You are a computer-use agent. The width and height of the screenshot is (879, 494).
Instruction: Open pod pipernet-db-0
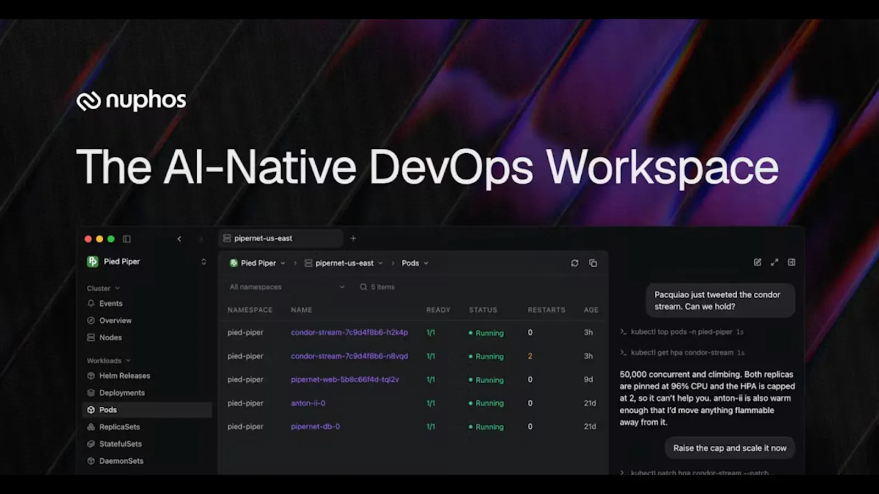coord(315,426)
